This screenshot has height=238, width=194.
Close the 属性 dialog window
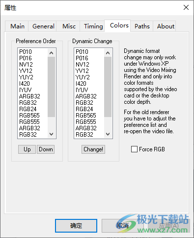tap(186, 7)
